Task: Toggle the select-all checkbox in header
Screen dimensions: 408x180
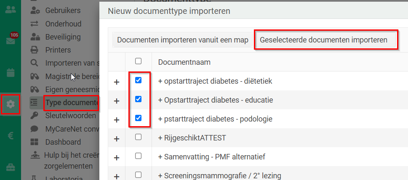Action: (139, 61)
